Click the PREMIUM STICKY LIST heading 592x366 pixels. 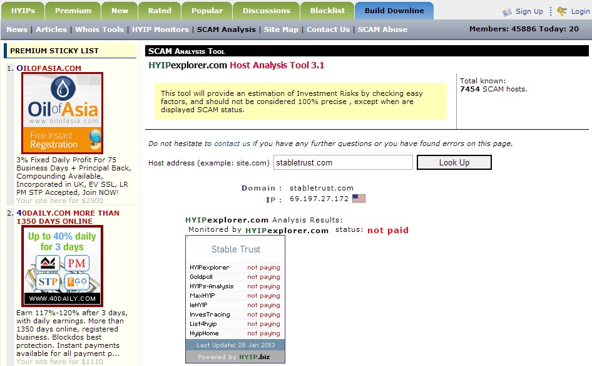[x=54, y=51]
